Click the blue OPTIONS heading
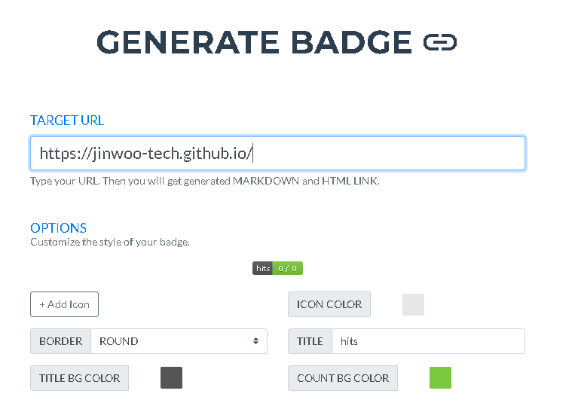 point(58,228)
